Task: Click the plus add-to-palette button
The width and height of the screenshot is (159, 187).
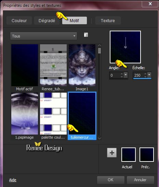Action: tap(112, 153)
